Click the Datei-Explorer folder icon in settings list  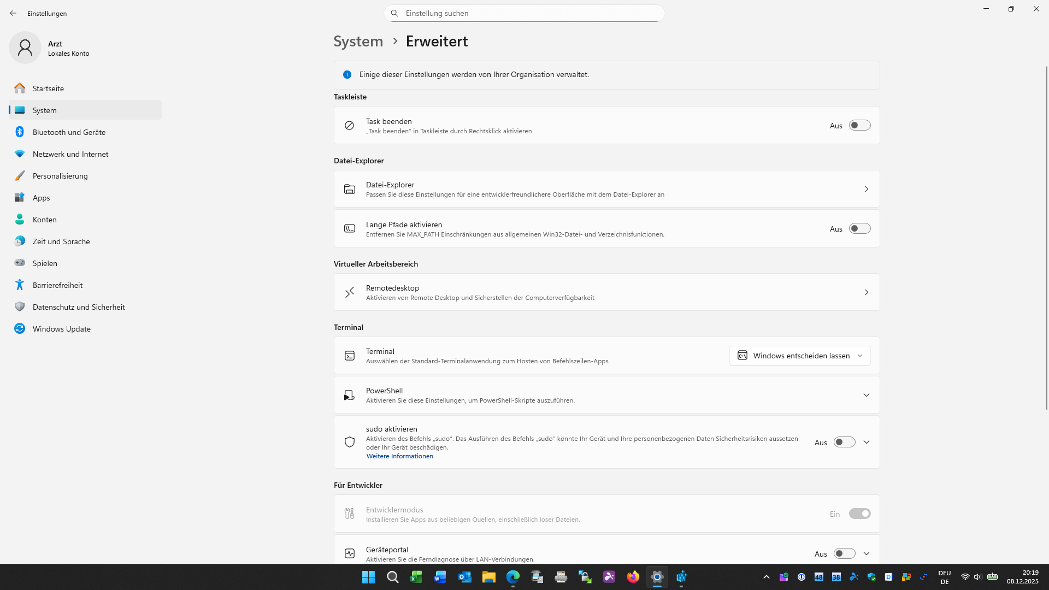point(350,189)
